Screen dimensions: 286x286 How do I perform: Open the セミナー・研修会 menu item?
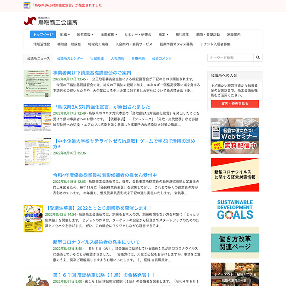pyautogui.click(x=138, y=35)
